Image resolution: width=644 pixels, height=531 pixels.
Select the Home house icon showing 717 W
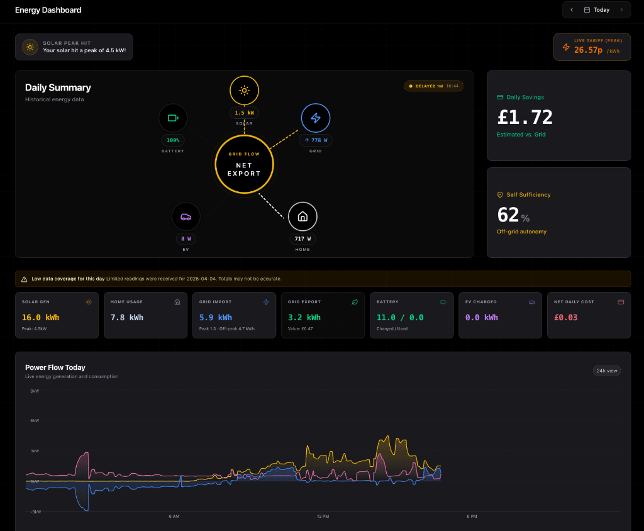pyautogui.click(x=303, y=216)
